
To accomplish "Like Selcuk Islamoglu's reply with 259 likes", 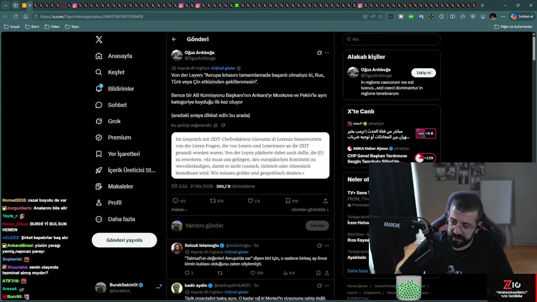I will point(256,273).
